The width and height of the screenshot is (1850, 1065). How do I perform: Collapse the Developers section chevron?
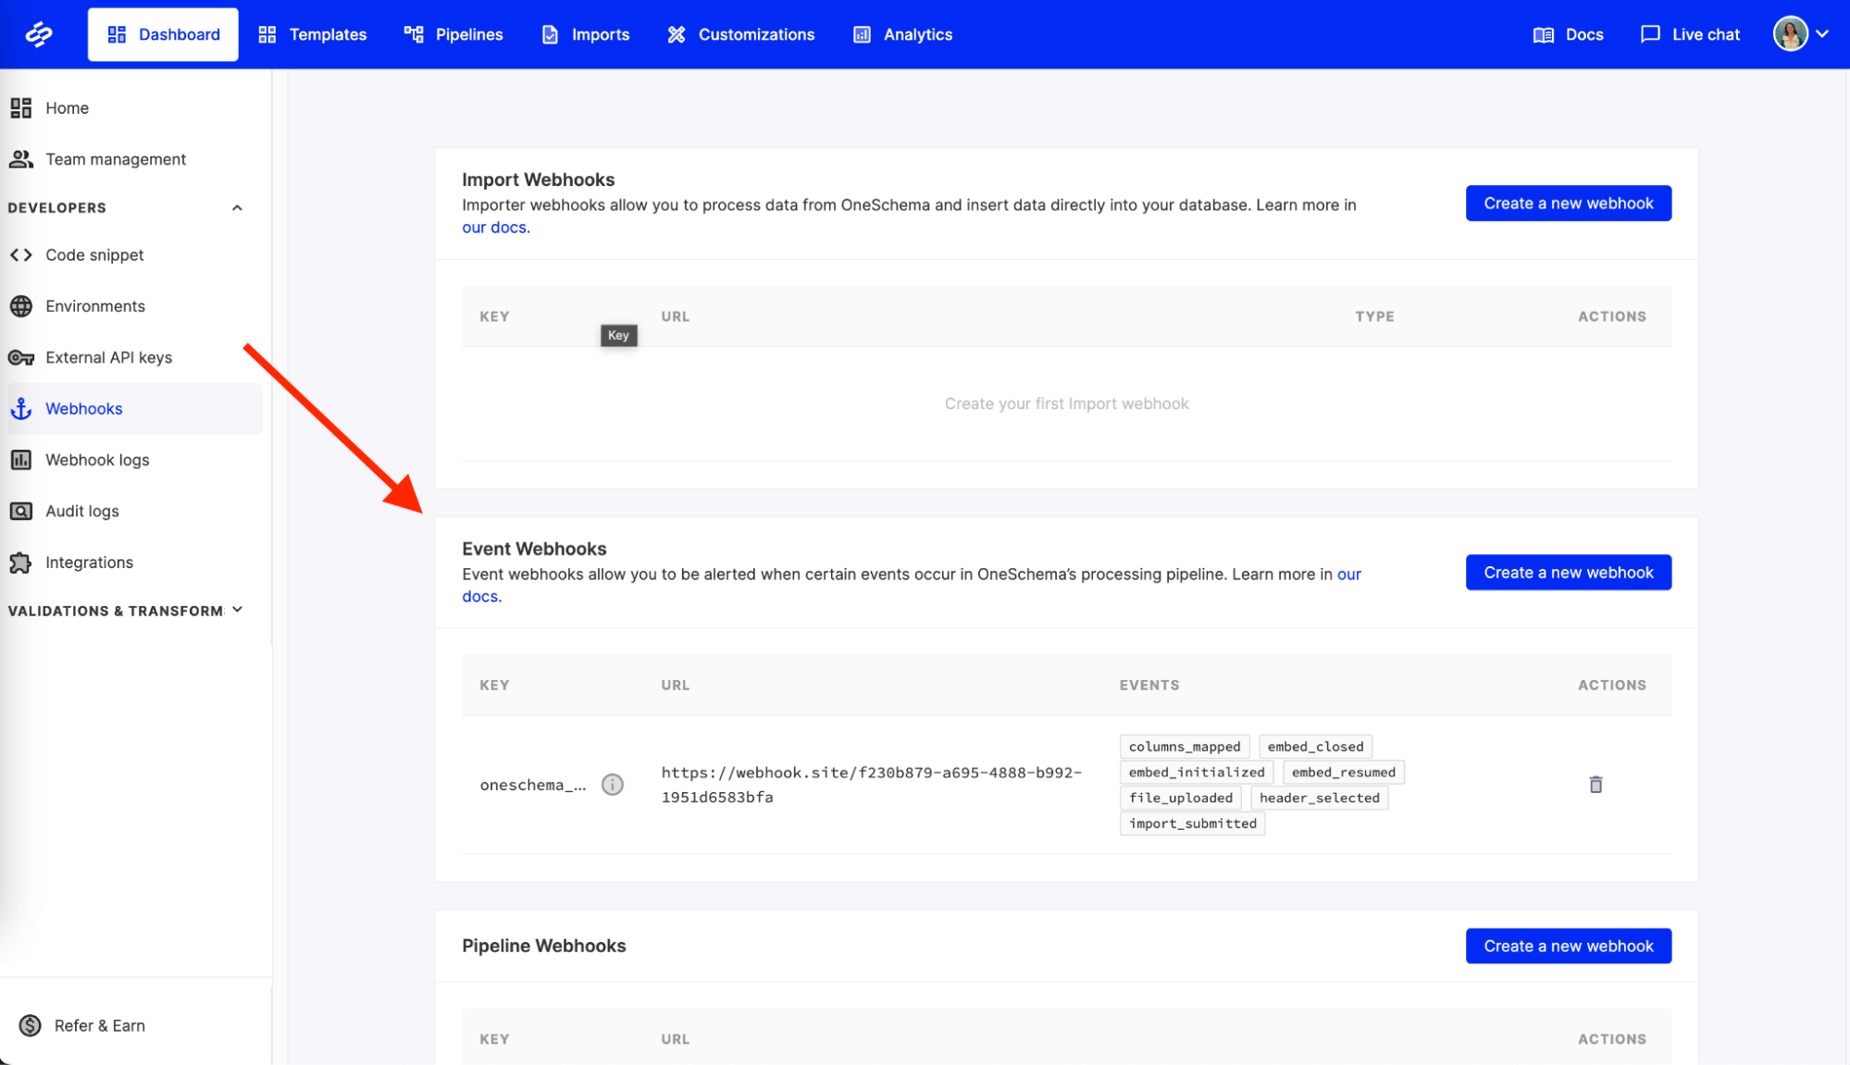237,208
